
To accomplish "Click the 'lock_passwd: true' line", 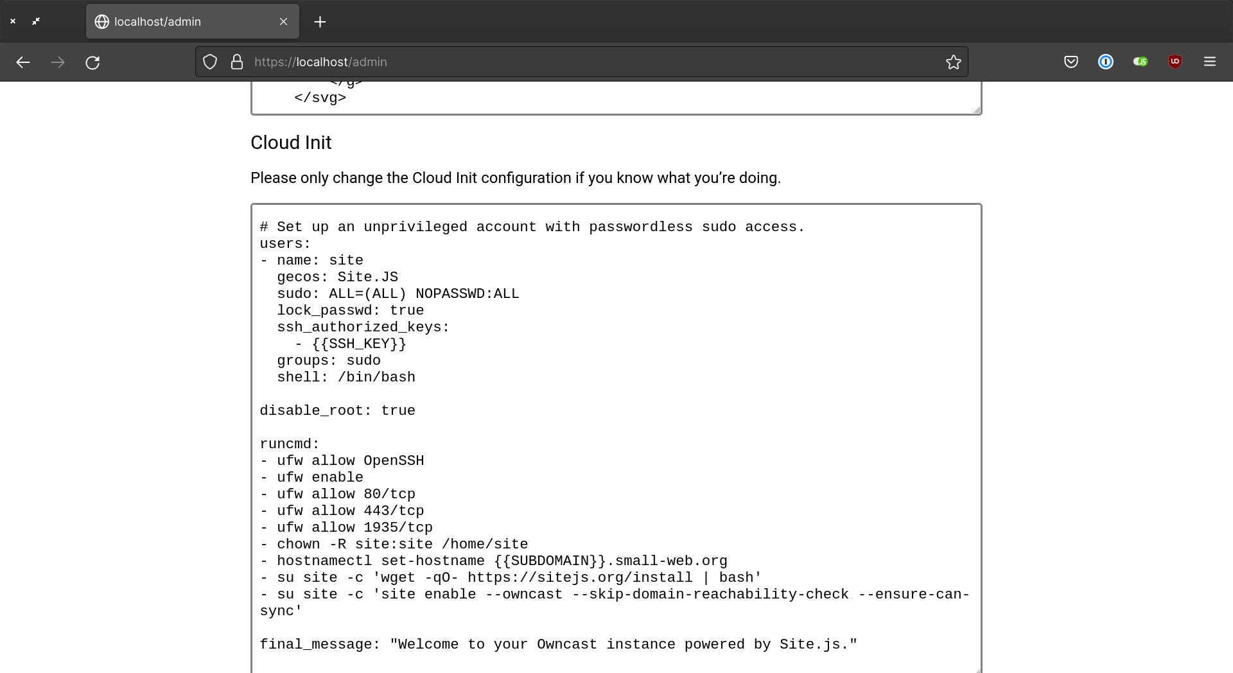I will (351, 311).
